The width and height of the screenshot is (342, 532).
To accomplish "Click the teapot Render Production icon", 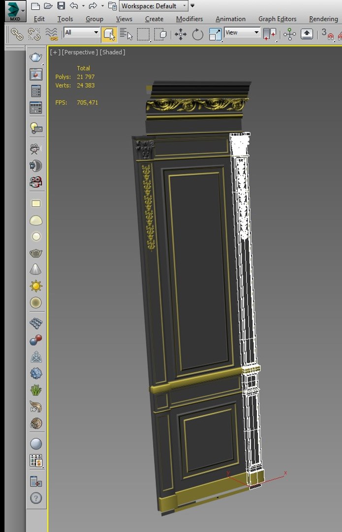I will click(35, 57).
